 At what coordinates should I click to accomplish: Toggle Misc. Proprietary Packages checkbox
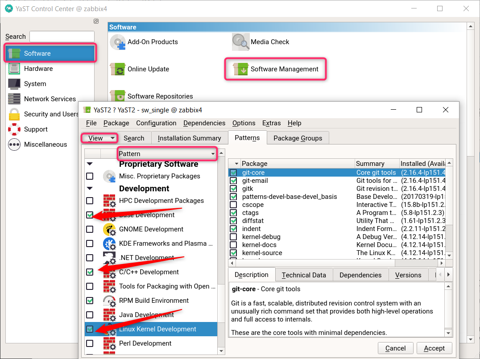point(90,176)
